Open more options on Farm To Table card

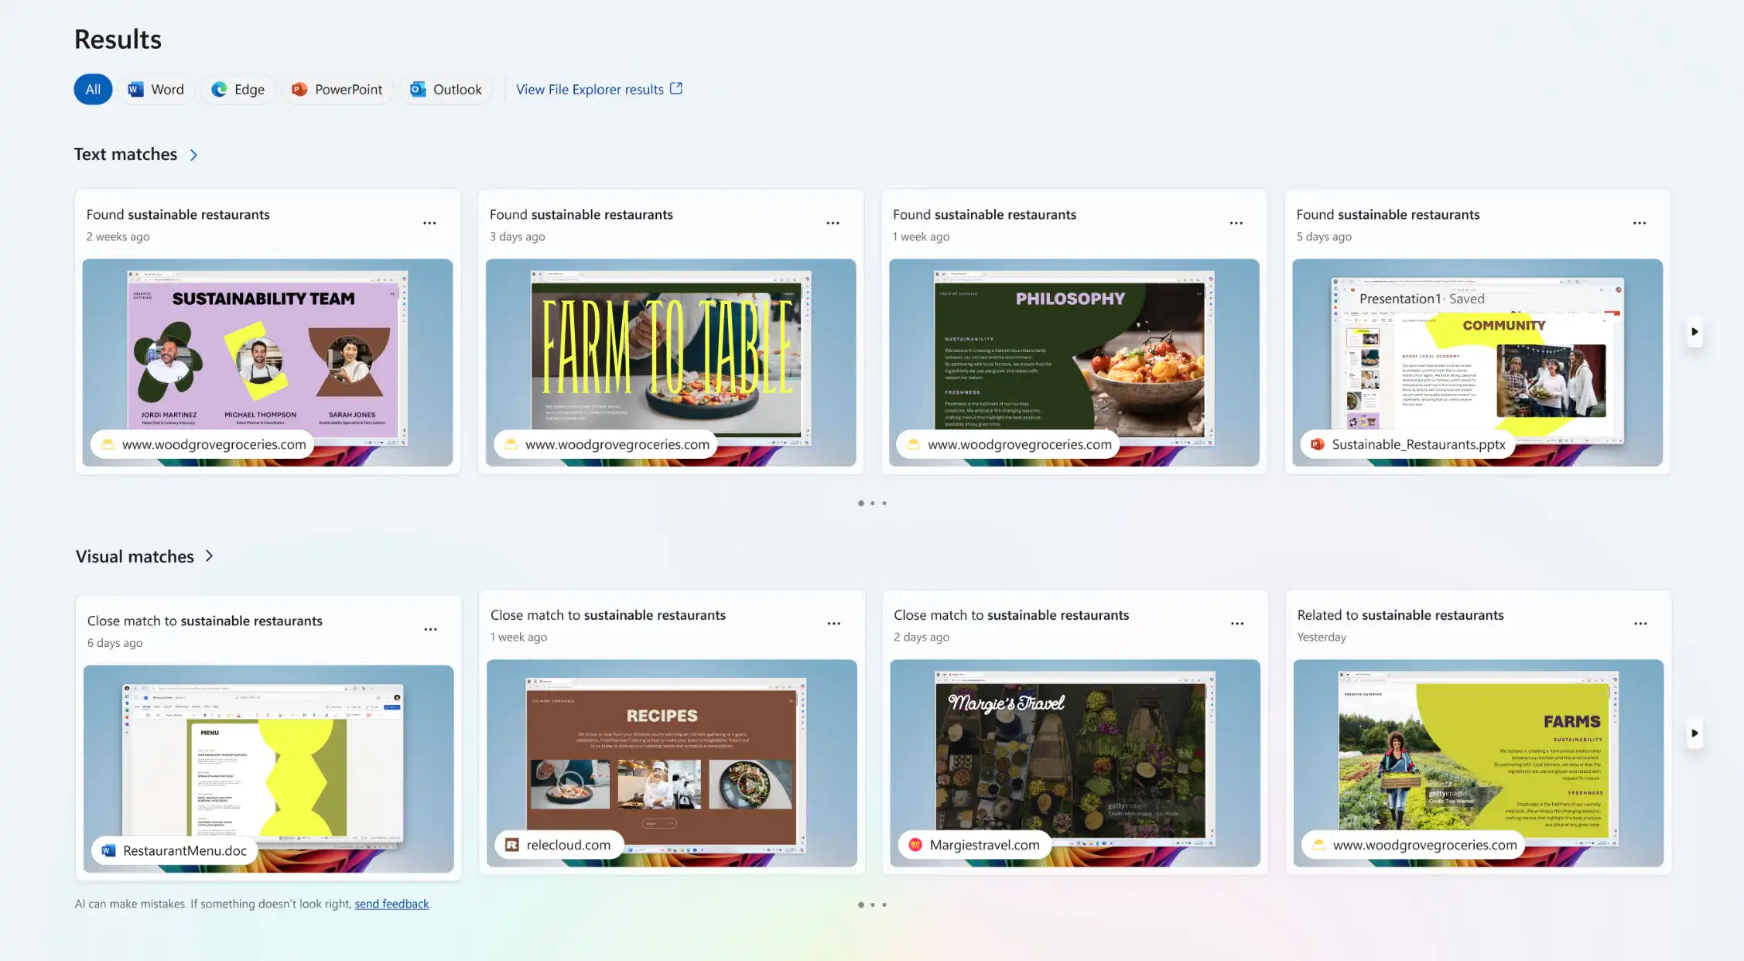click(833, 223)
